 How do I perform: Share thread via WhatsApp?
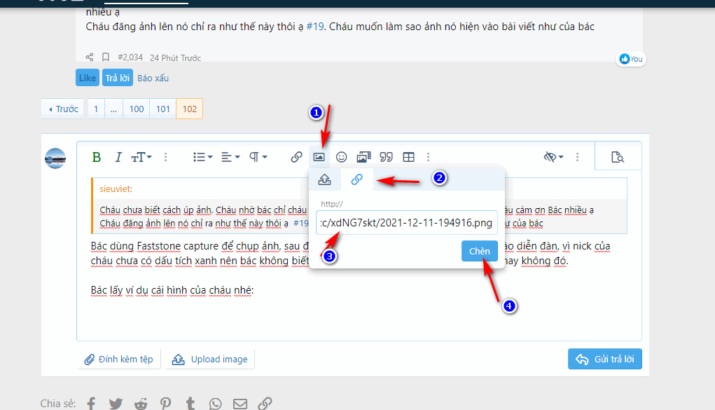pos(215,404)
